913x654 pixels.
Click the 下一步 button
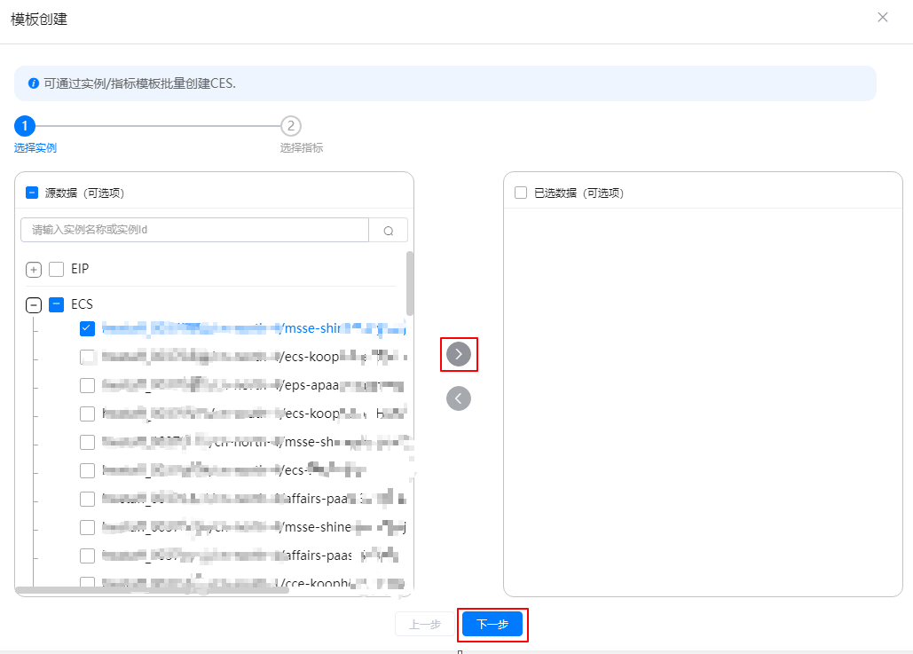pos(492,625)
